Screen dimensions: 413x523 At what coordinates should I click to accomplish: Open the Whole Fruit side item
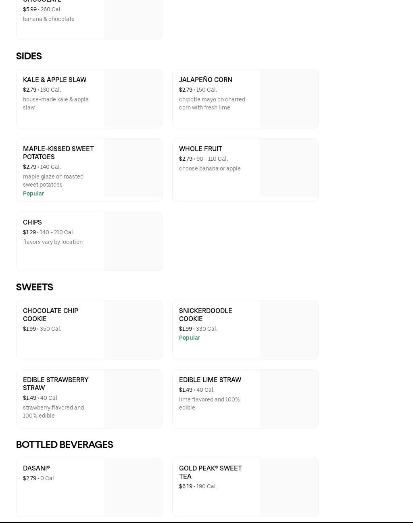tap(200, 149)
